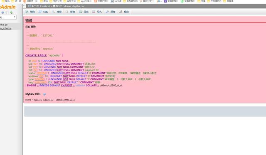Click the '127001' database comment text
This screenshot has height=155, width=266.
48,35
